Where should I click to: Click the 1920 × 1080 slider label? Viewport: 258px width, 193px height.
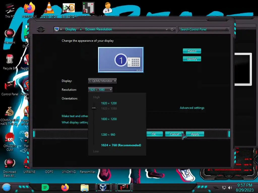[109, 109]
